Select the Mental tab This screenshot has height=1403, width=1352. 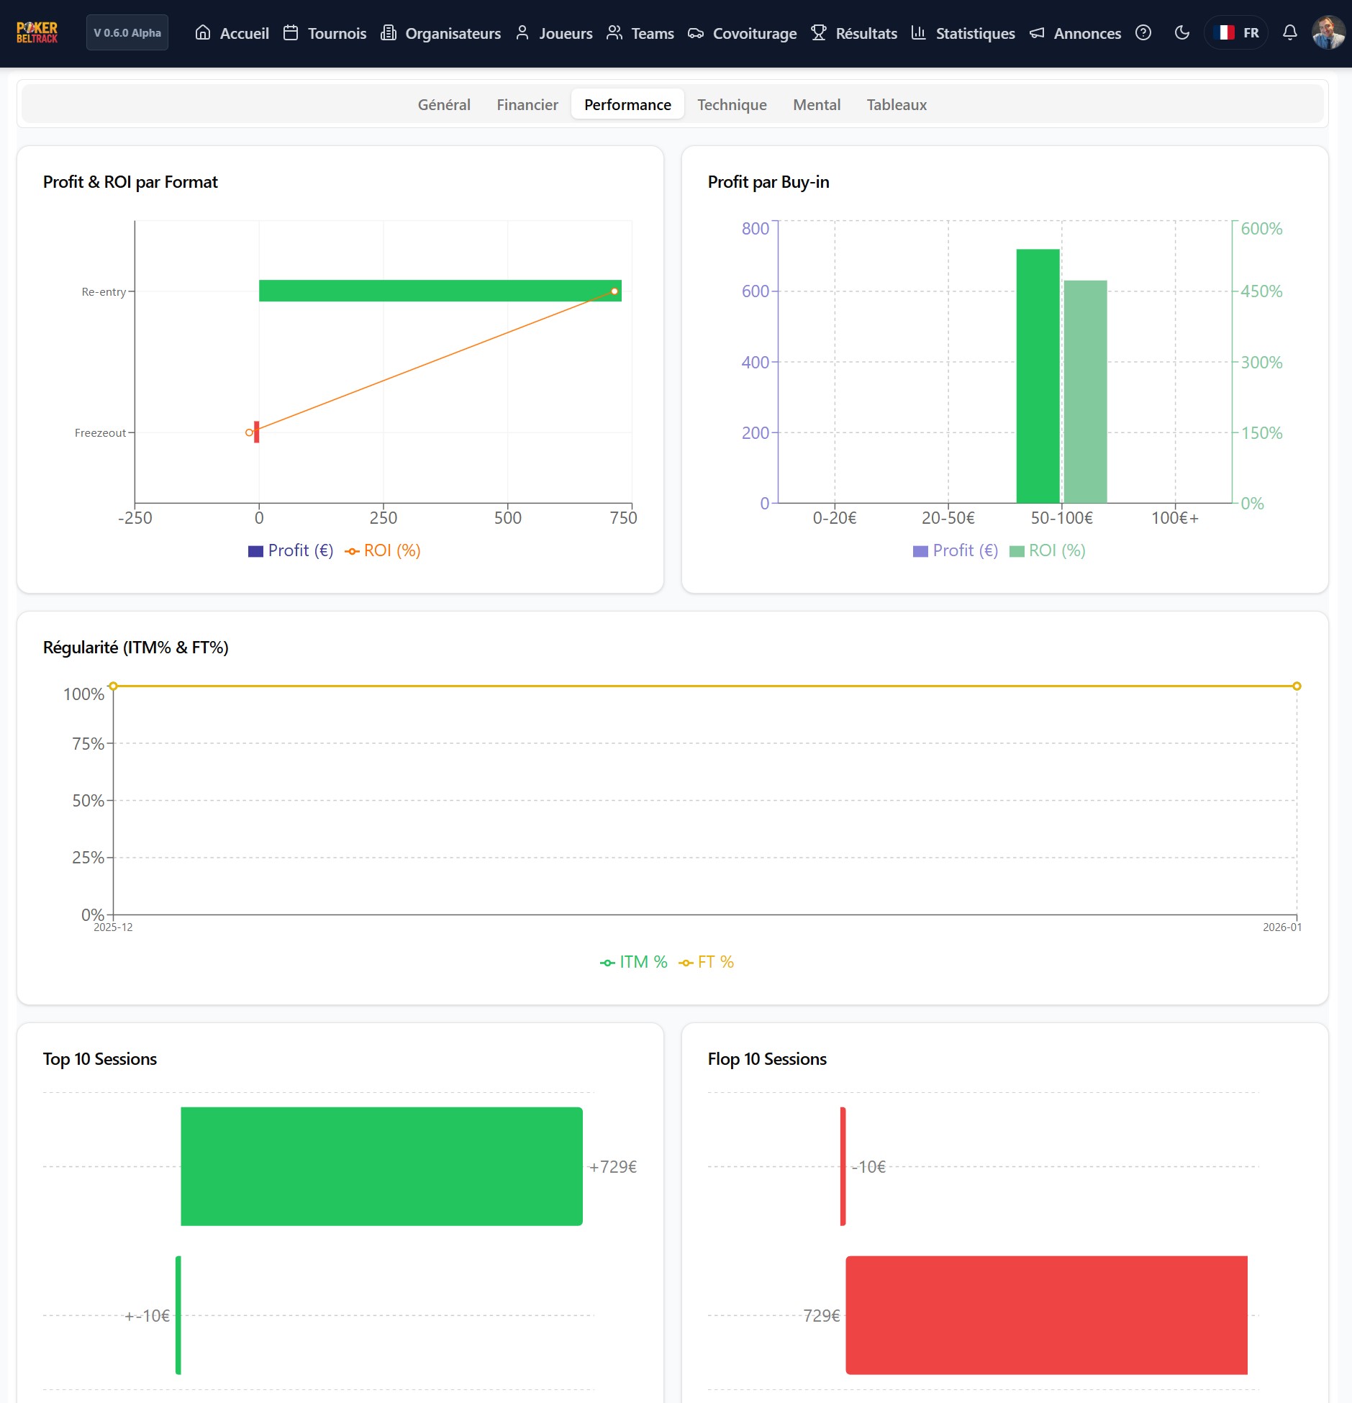[816, 104]
